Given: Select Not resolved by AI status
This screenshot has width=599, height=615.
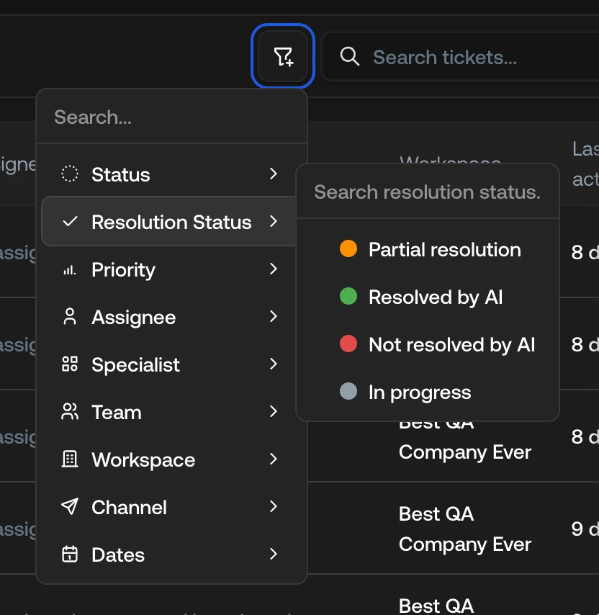Looking at the screenshot, I should [428, 344].
